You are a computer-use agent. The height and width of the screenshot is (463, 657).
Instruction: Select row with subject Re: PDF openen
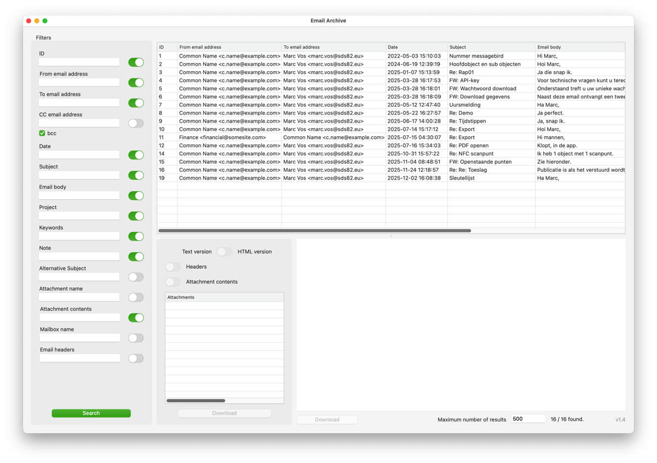391,146
